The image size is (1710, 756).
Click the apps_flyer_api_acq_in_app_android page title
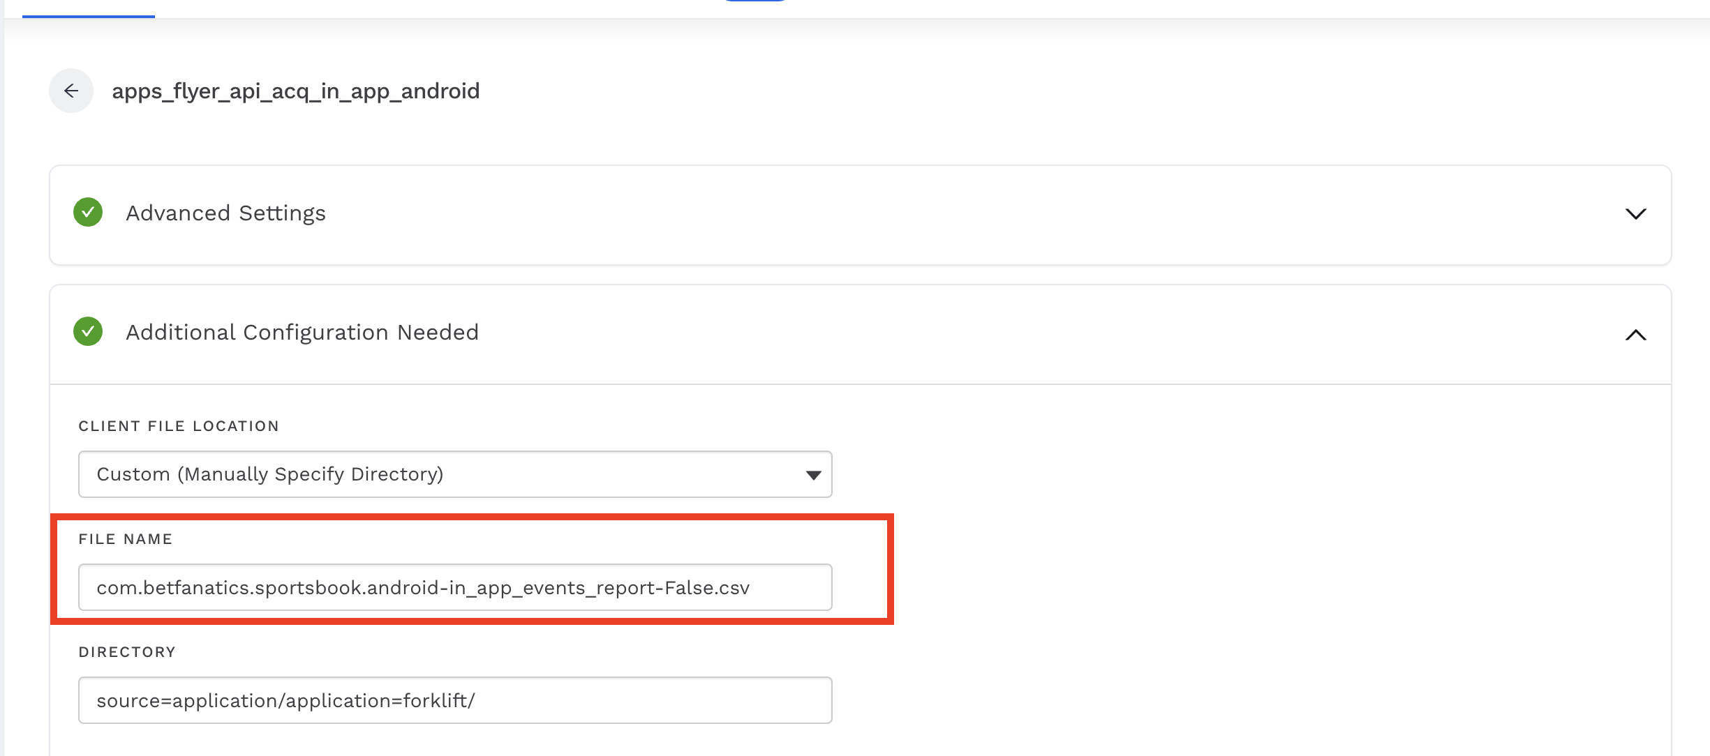point(295,91)
